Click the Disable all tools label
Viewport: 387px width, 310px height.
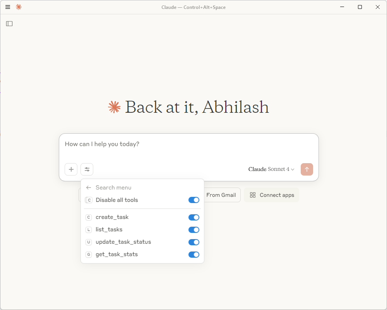117,200
